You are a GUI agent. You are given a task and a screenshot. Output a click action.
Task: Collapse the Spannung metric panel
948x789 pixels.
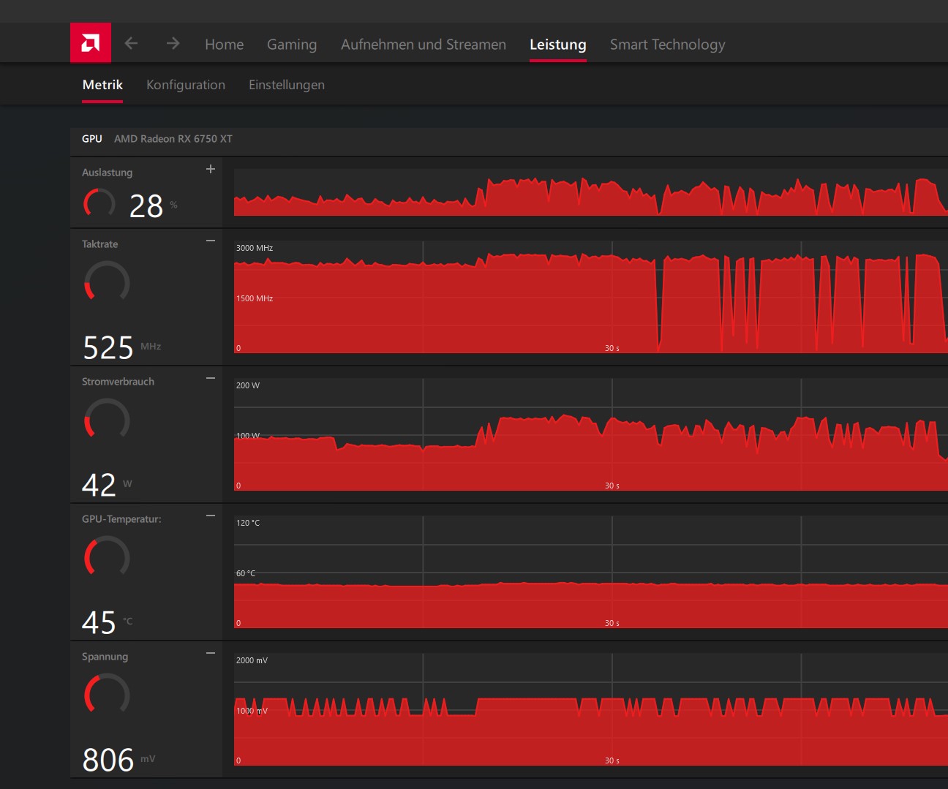click(x=211, y=653)
